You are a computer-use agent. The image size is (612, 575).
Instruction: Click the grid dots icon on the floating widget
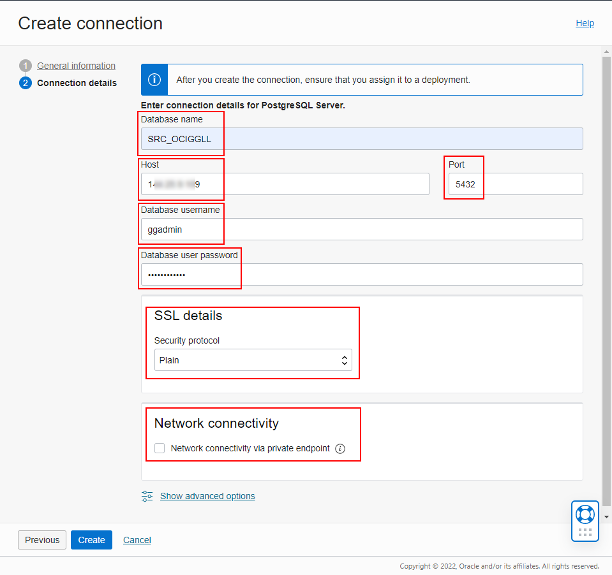pos(585,531)
